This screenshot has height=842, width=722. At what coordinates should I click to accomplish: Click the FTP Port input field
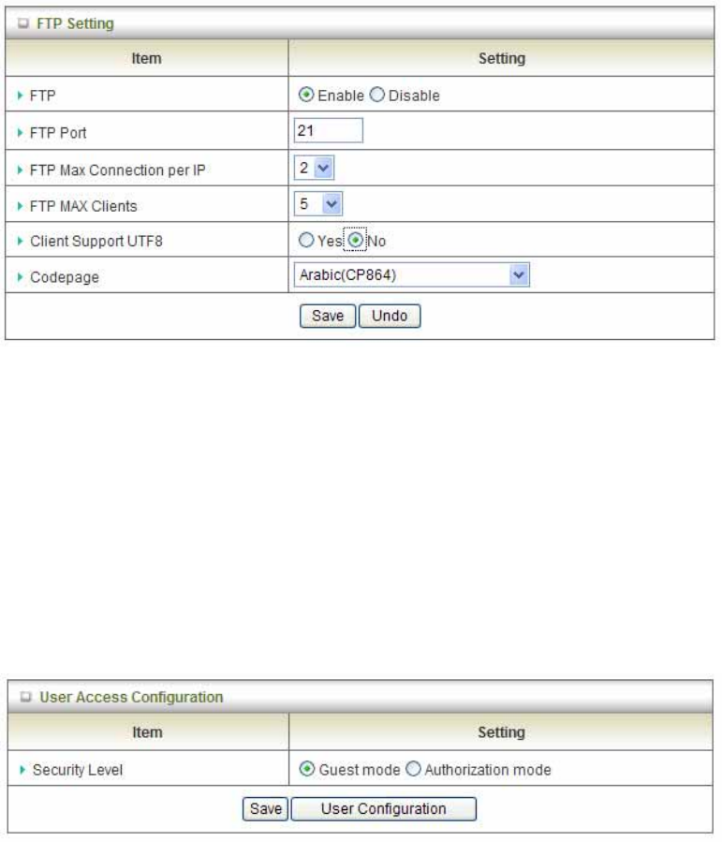(x=329, y=130)
